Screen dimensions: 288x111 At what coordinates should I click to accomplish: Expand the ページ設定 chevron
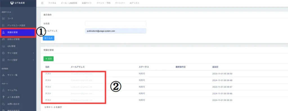(33, 60)
